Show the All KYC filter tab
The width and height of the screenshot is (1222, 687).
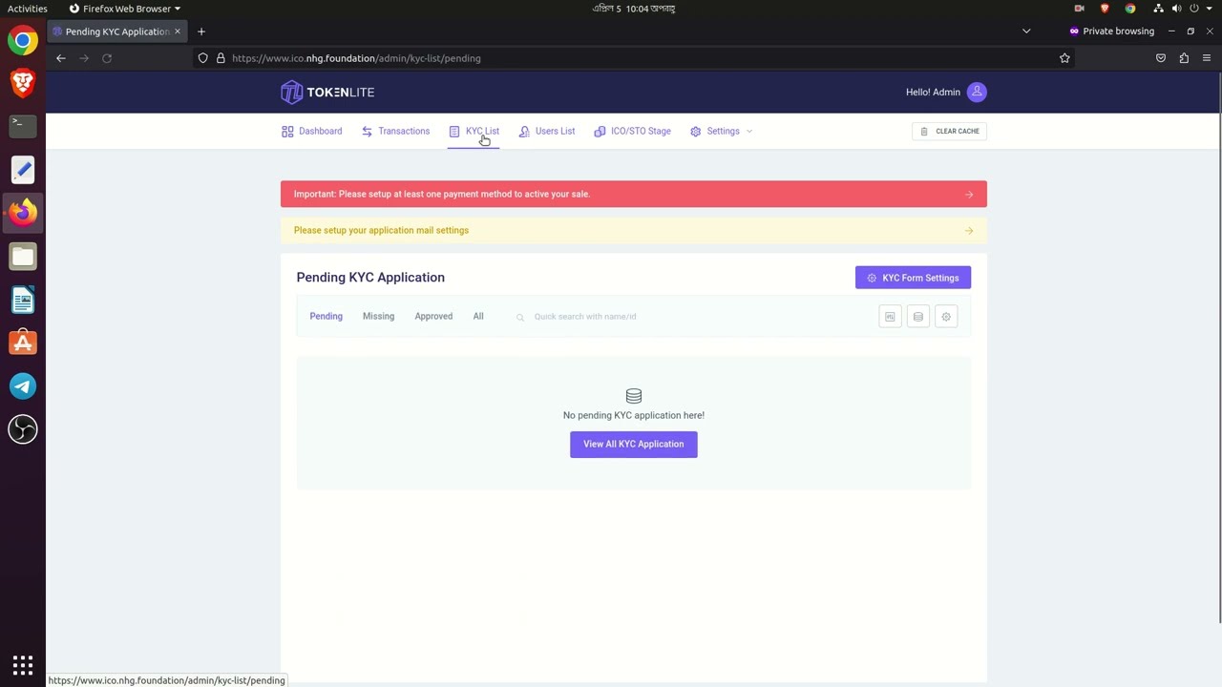(x=478, y=317)
